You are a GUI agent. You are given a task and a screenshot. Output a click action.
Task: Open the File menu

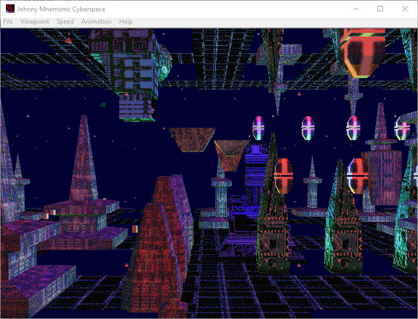click(8, 22)
